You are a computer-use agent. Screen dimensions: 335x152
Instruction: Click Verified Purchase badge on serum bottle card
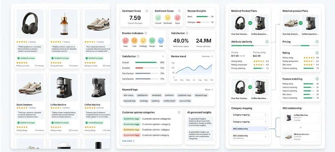click(x=60, y=58)
